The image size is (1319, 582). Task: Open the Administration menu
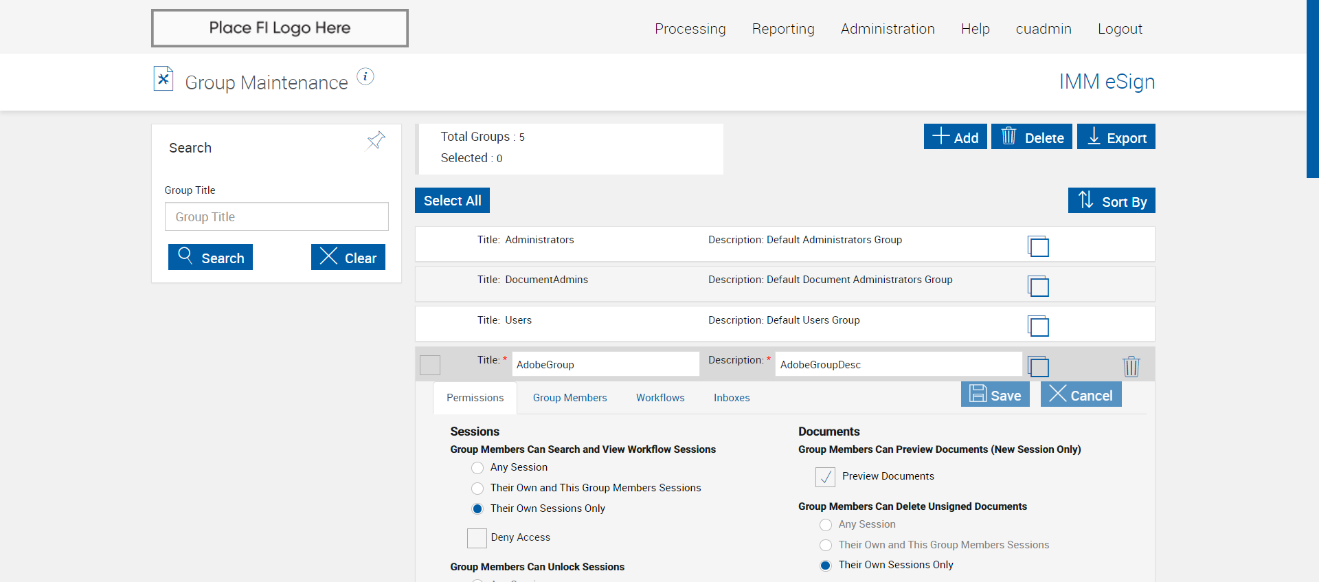pos(888,29)
